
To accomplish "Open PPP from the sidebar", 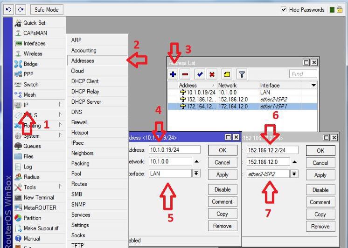I will 40,74.
